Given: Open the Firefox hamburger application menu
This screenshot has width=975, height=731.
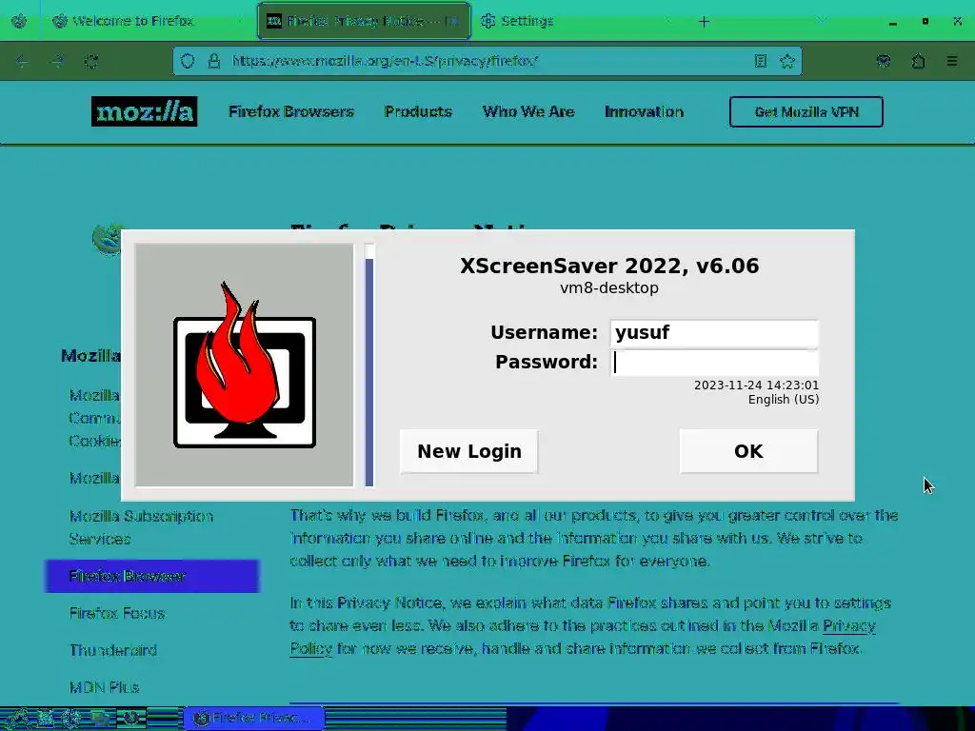Looking at the screenshot, I should pyautogui.click(x=952, y=61).
